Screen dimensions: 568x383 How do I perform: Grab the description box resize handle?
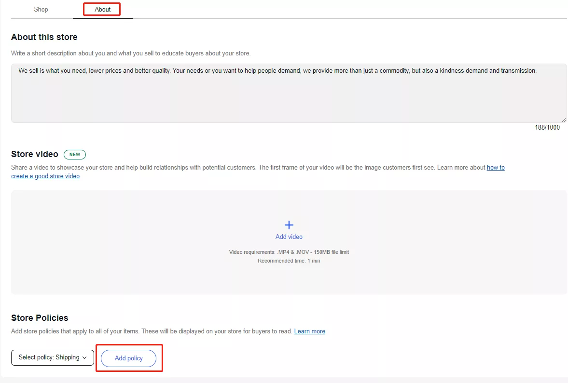(x=564, y=119)
